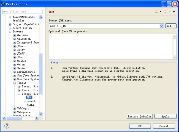
Task: Confirm with the OK button
Action: click(140, 126)
